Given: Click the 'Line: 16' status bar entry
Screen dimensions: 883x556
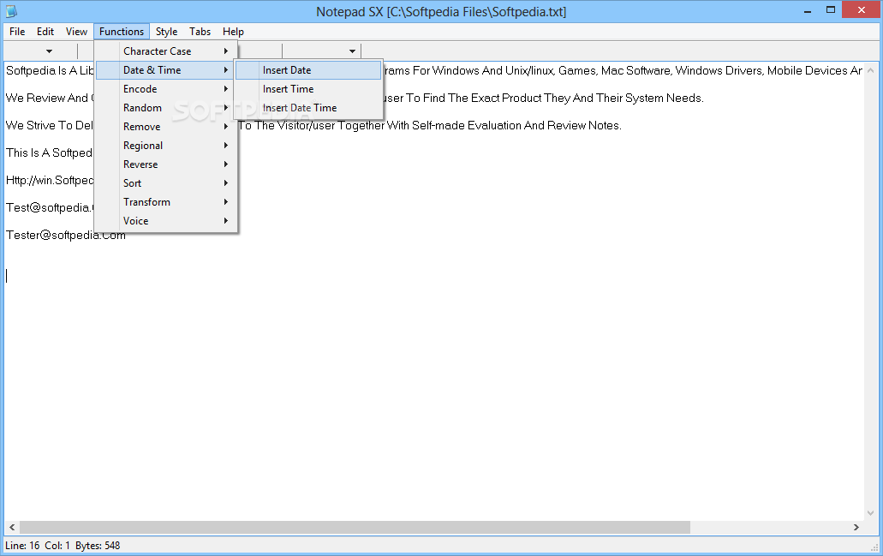Looking at the screenshot, I should (x=22, y=546).
